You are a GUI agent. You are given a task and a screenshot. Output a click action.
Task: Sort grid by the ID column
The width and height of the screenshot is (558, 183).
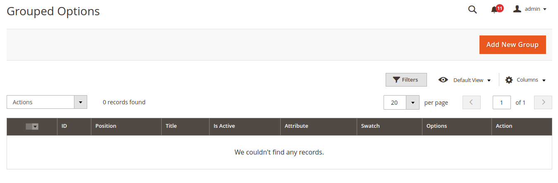coord(64,126)
